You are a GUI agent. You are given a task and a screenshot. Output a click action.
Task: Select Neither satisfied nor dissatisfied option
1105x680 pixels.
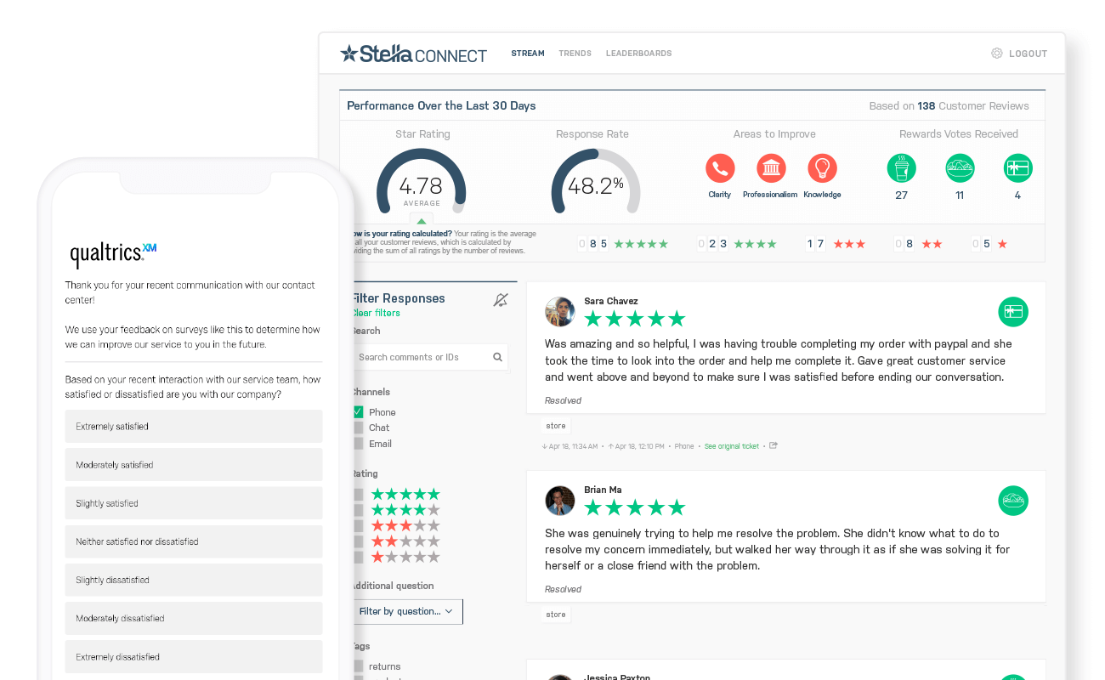[x=194, y=541]
